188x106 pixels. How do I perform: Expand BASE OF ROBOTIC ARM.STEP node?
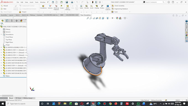[x=1, y=58]
